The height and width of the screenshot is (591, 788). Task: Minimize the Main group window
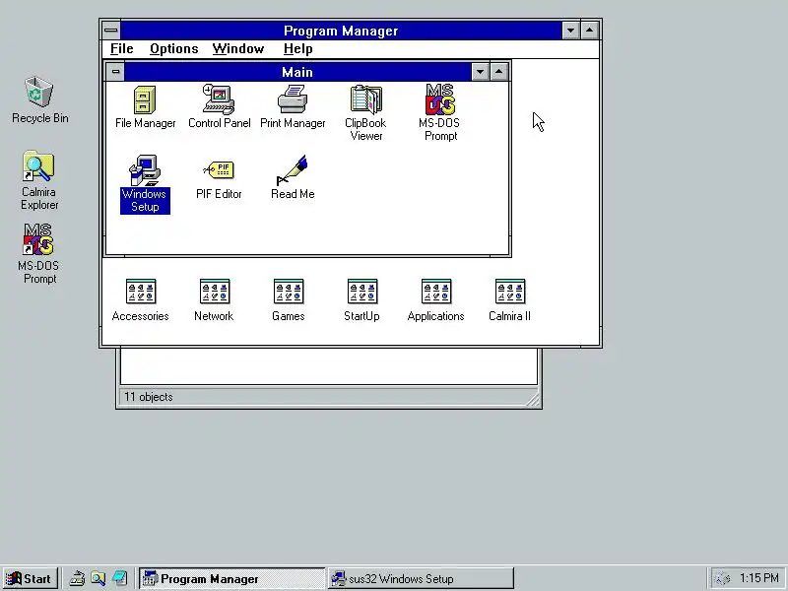pyautogui.click(x=480, y=71)
